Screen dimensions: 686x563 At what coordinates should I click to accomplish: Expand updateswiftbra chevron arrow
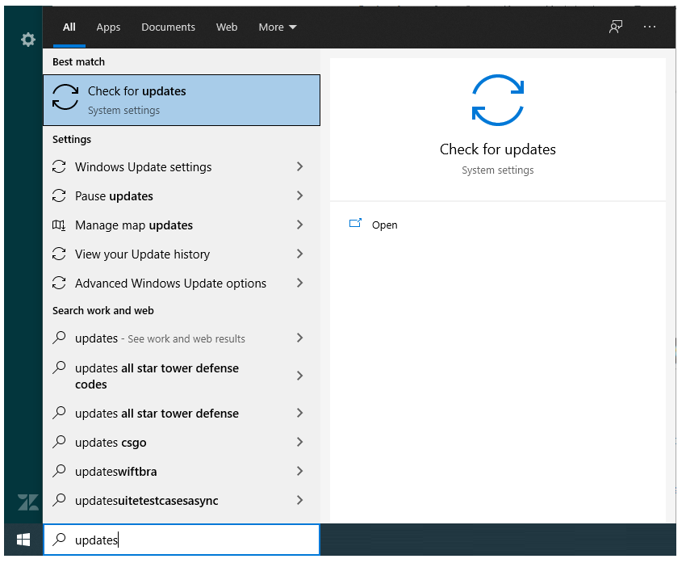coord(299,471)
